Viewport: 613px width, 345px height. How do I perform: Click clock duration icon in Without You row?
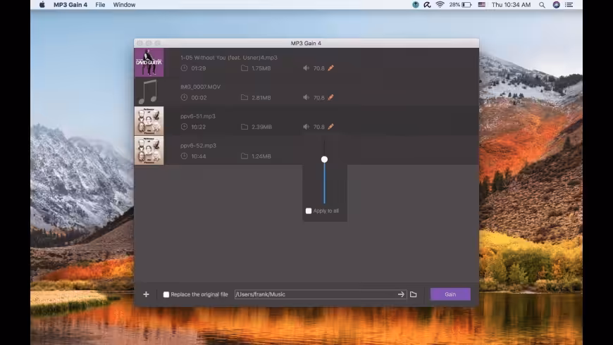tap(184, 68)
